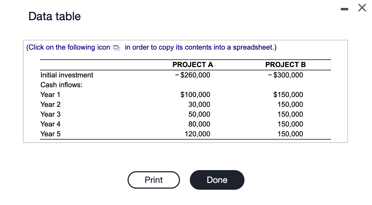Screen dimensions: 372x205
Task: Click the copy contents instruction text
Action: tap(151, 47)
